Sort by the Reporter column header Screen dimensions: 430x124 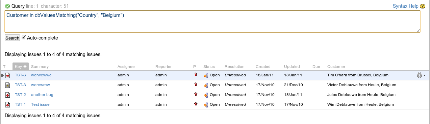pos(163,67)
